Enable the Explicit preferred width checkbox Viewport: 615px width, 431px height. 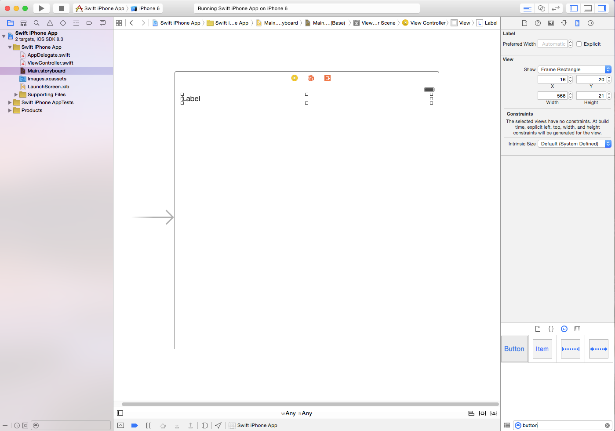(579, 44)
